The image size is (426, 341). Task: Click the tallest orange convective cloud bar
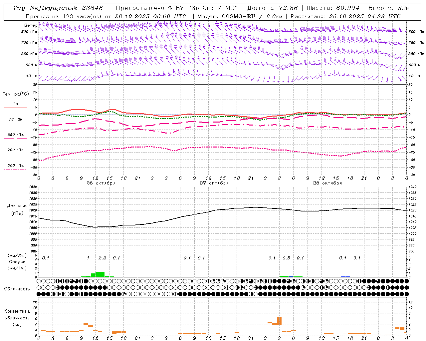[x=279, y=321]
